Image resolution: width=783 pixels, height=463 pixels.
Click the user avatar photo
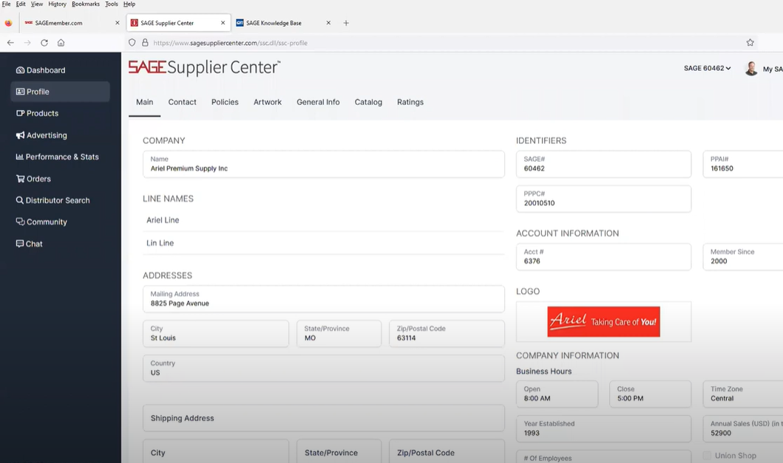click(751, 69)
